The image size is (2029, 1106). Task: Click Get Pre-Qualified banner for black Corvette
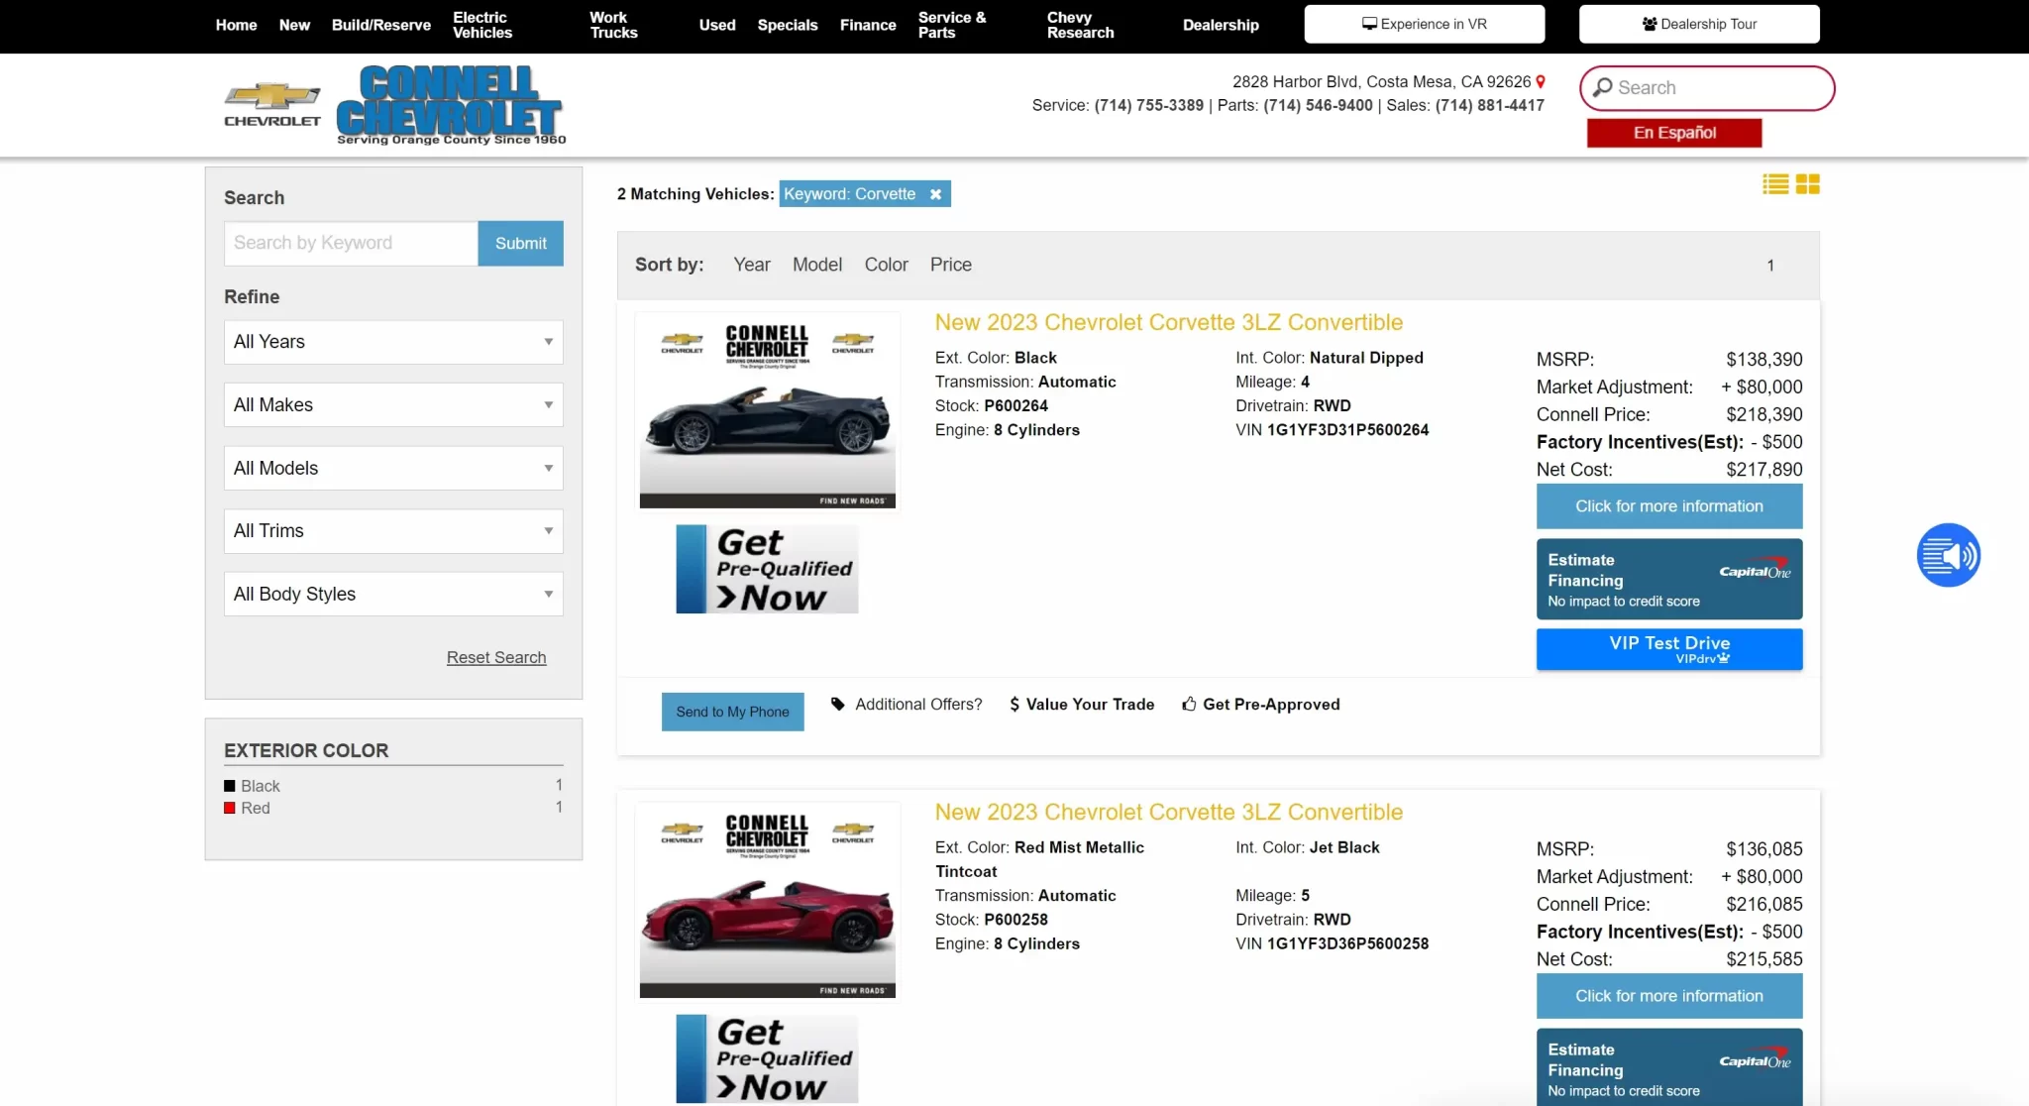pyautogui.click(x=767, y=569)
